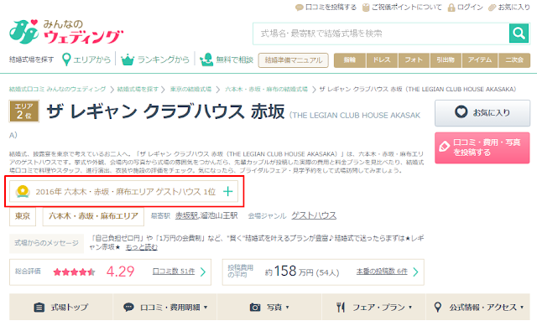Click breadcrumb 東京の結婚式場
This screenshot has width=537, height=326.
[190, 90]
